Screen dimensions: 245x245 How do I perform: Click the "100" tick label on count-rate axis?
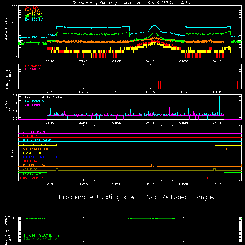pyautogui.click(x=15, y=23)
